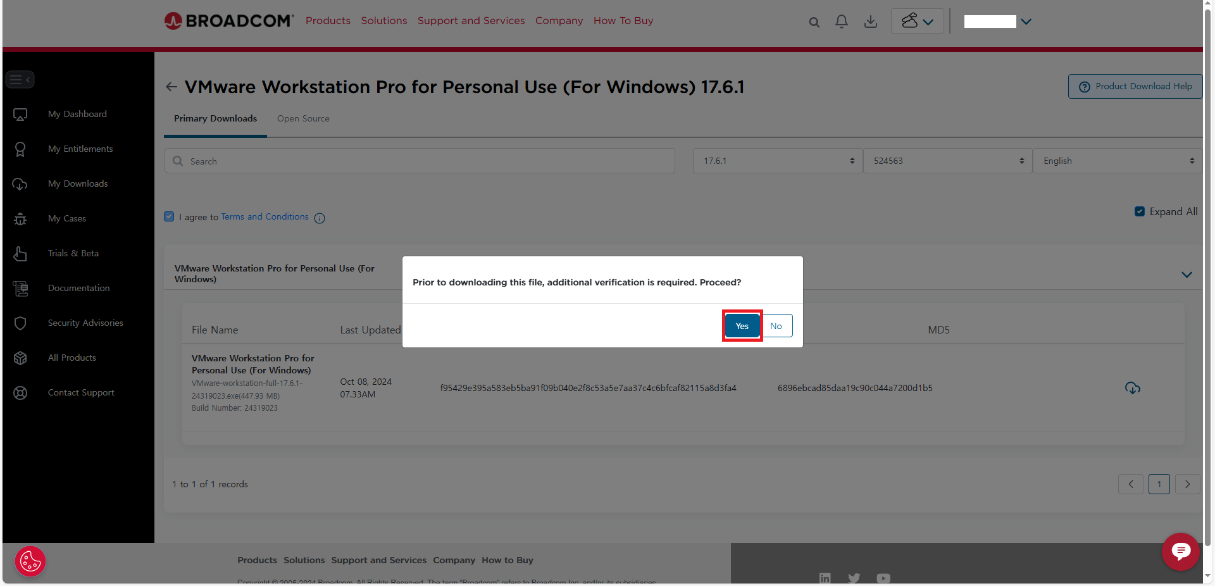
Task: Open My Downloads in sidebar
Action: pos(78,184)
